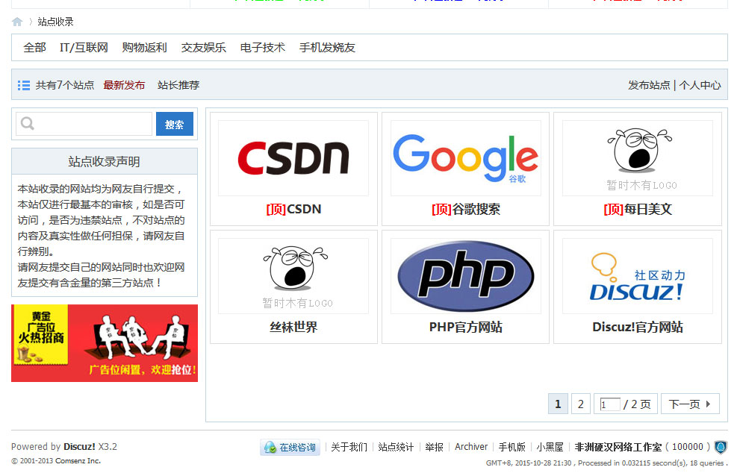The image size is (740, 476).
Task: Select the 交友娱乐 category
Action: point(203,48)
